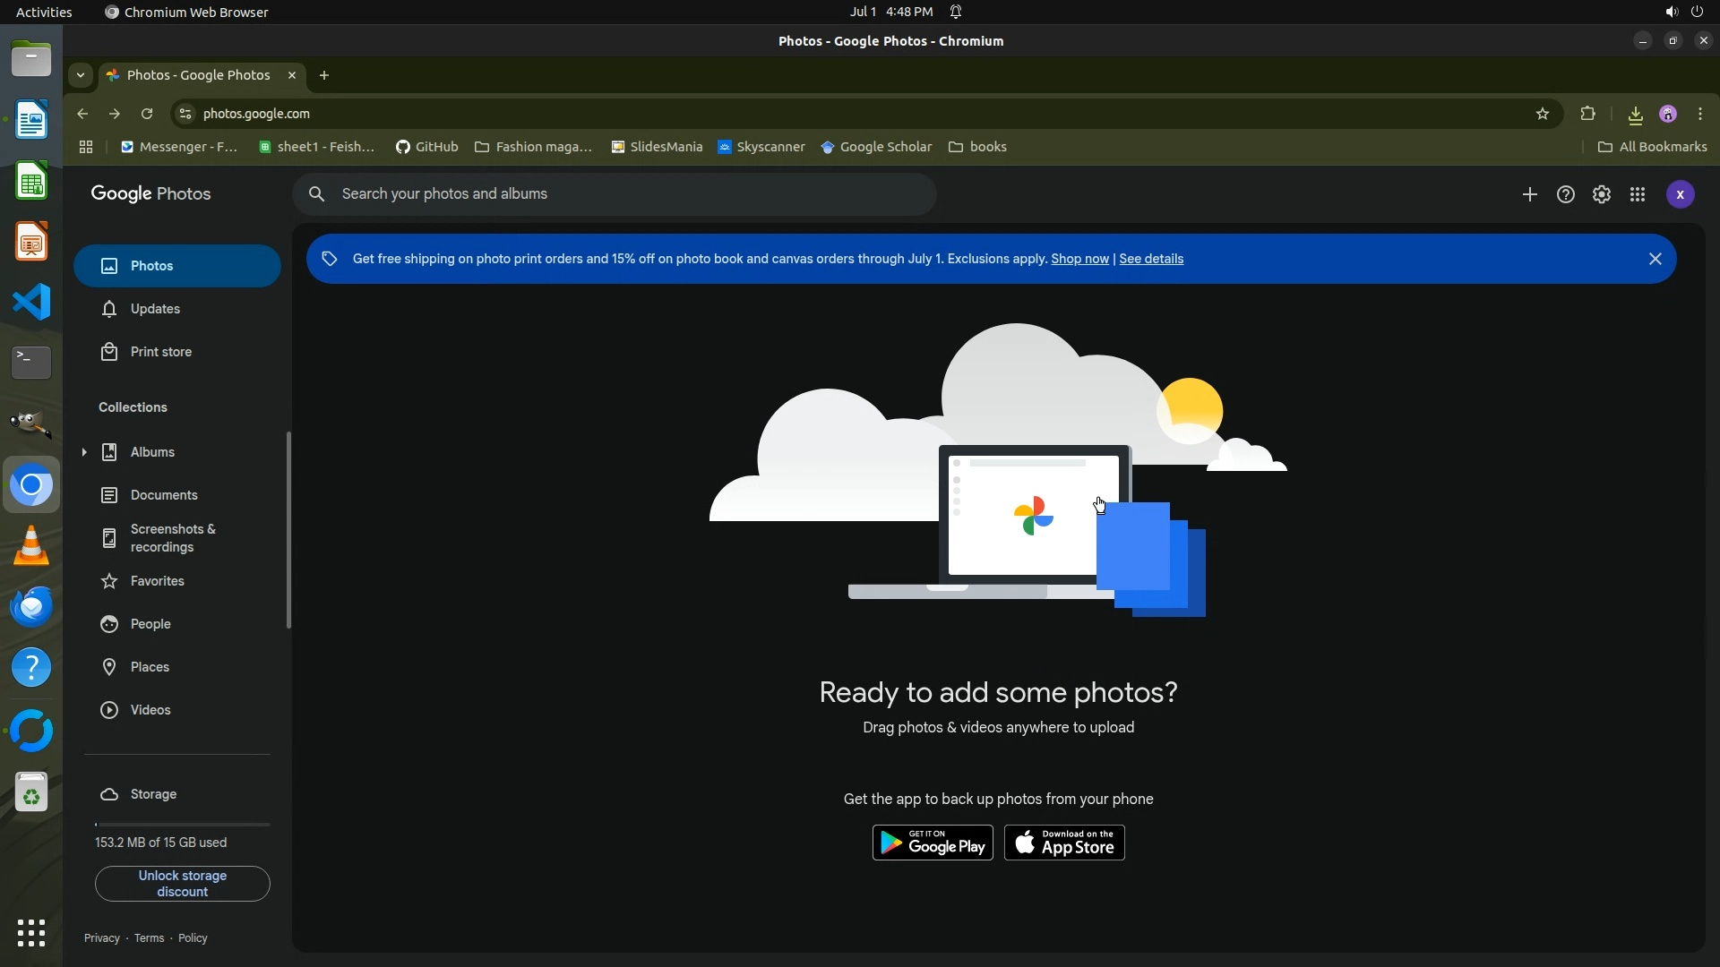Bookmark this page with star icon
Screen dimensions: 1720x967
1542,114
